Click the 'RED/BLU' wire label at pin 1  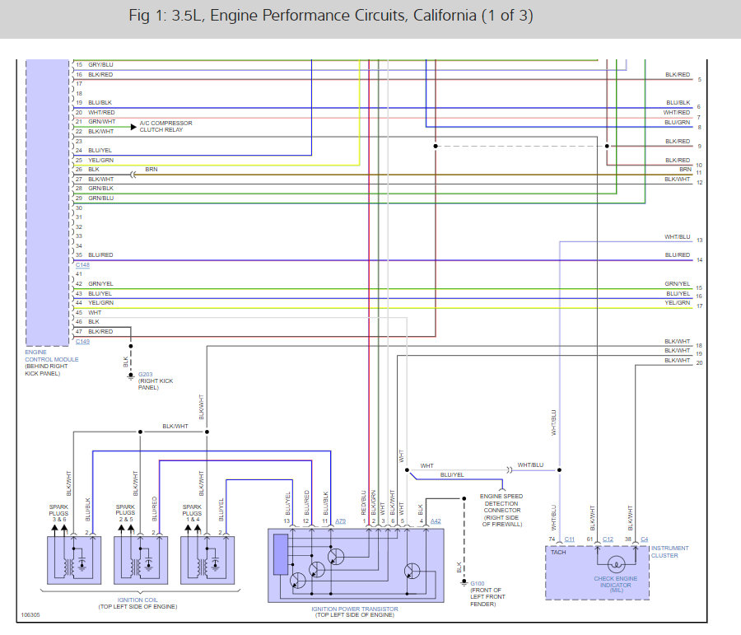(x=364, y=502)
